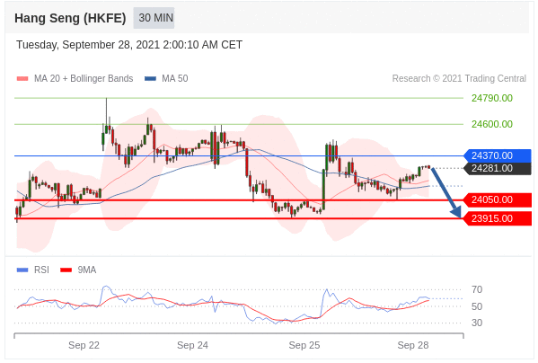
Task: Click the RSI 70 level label
Action: (477, 290)
